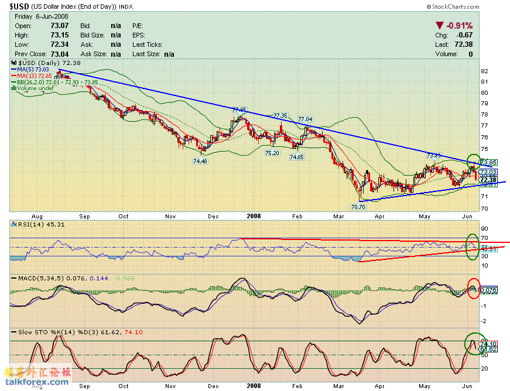Click the Chg value -0.67
510x391 pixels.
pyautogui.click(x=464, y=35)
